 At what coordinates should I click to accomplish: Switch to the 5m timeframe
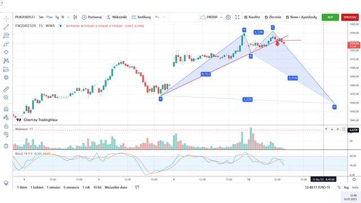[x=41, y=17]
